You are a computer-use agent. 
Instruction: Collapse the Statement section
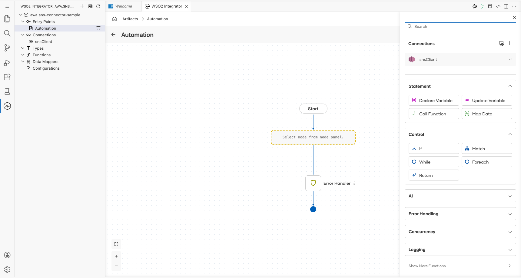tap(510, 86)
